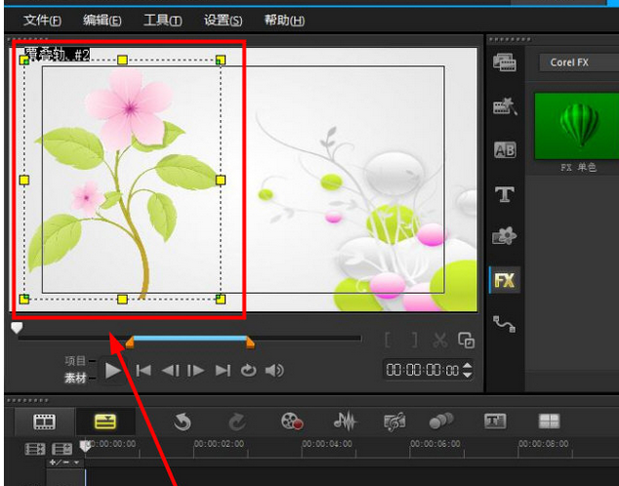Open the 编辑(E) menu
The image size is (619, 486).
[x=103, y=20]
